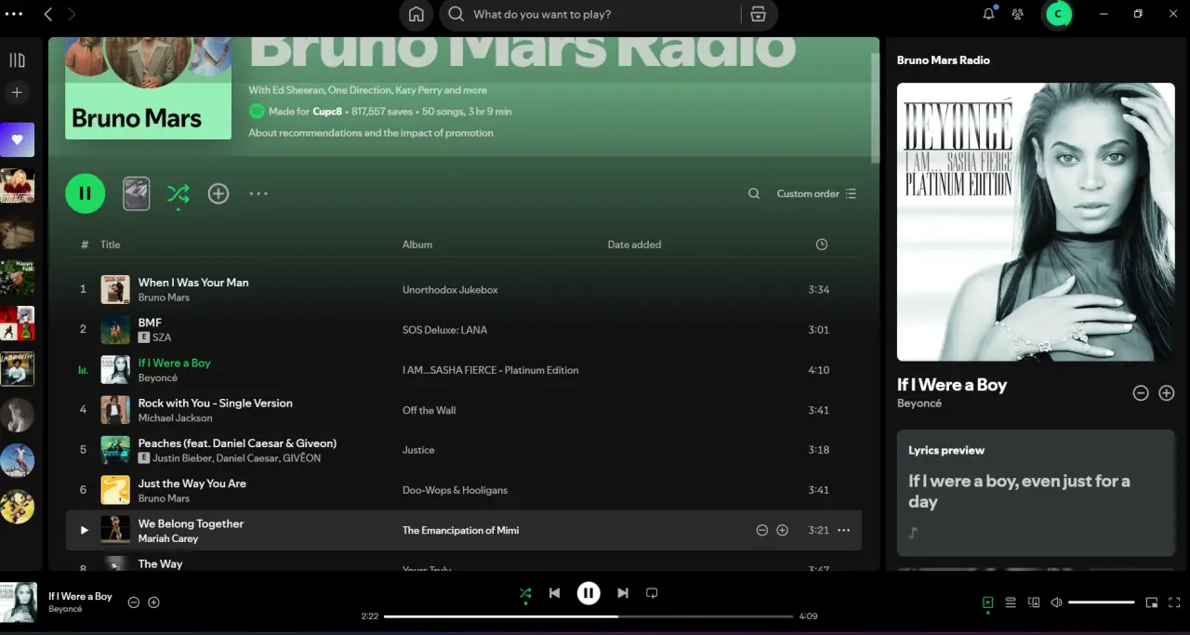The image size is (1190, 635).
Task: Open the Browse icon in search bar
Action: [x=758, y=14]
